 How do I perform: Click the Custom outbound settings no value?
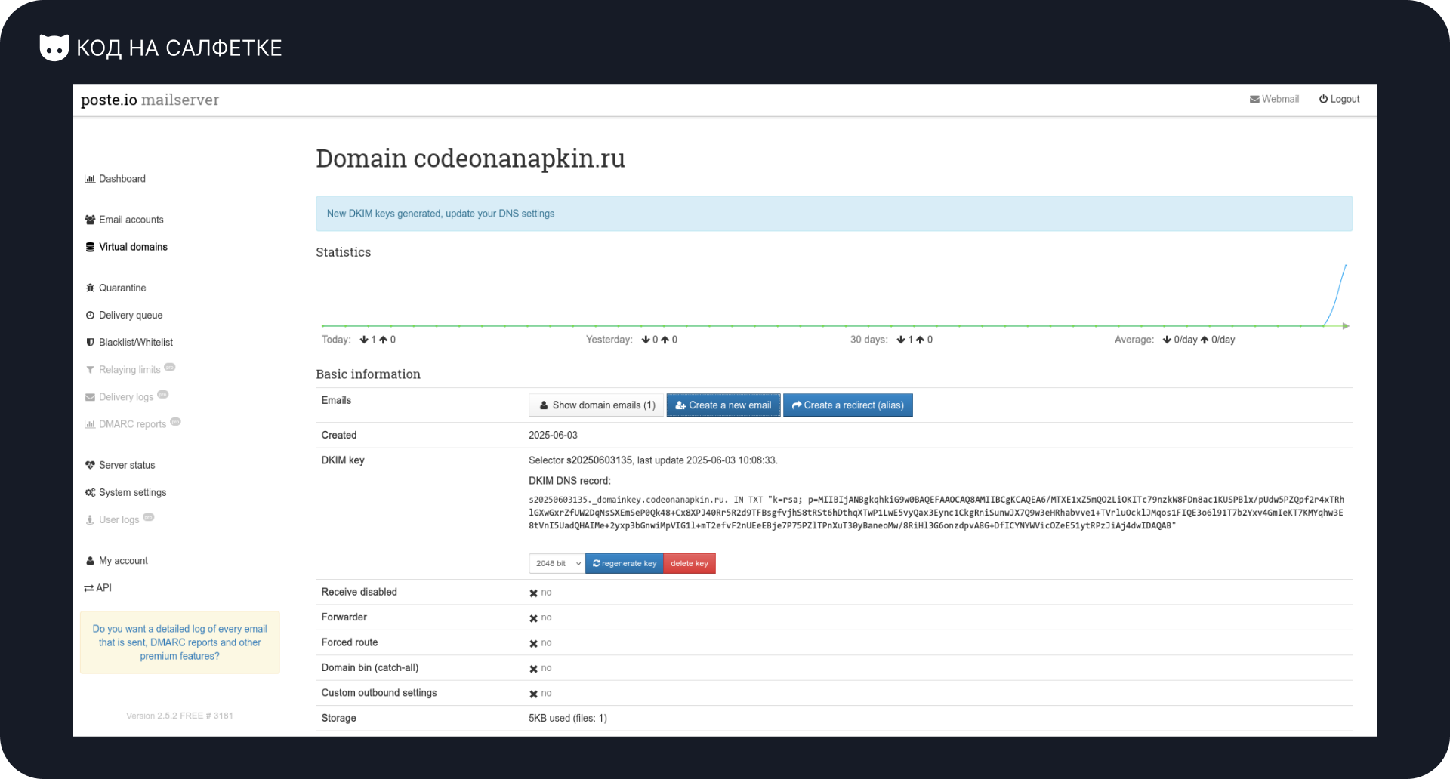(x=541, y=694)
